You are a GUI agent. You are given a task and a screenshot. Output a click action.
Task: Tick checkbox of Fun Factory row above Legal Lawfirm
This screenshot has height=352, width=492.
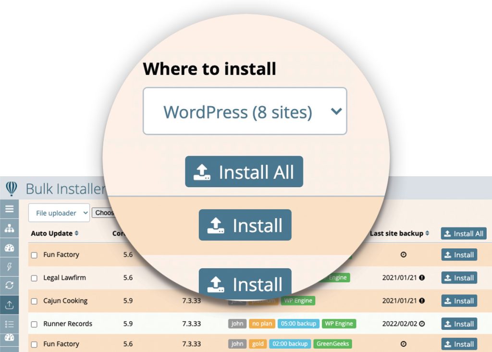(x=34, y=255)
